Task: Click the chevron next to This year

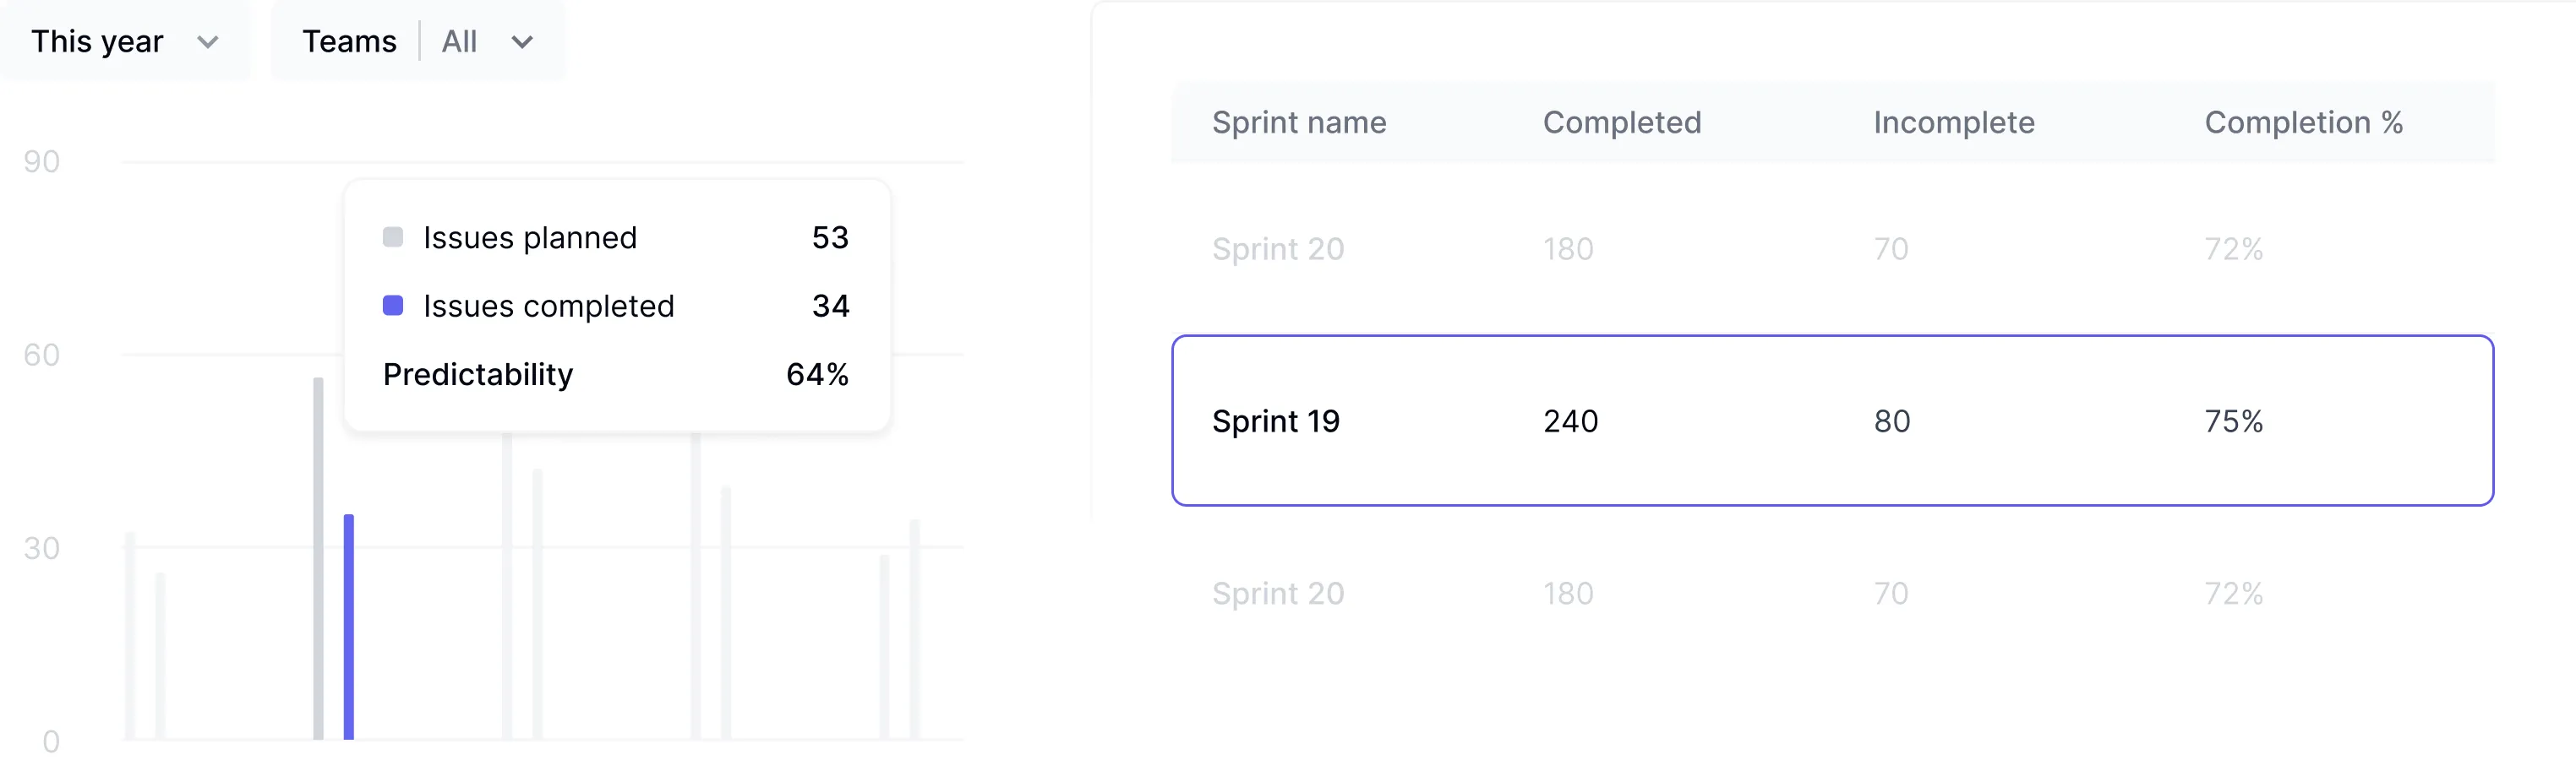Action: coord(208,42)
